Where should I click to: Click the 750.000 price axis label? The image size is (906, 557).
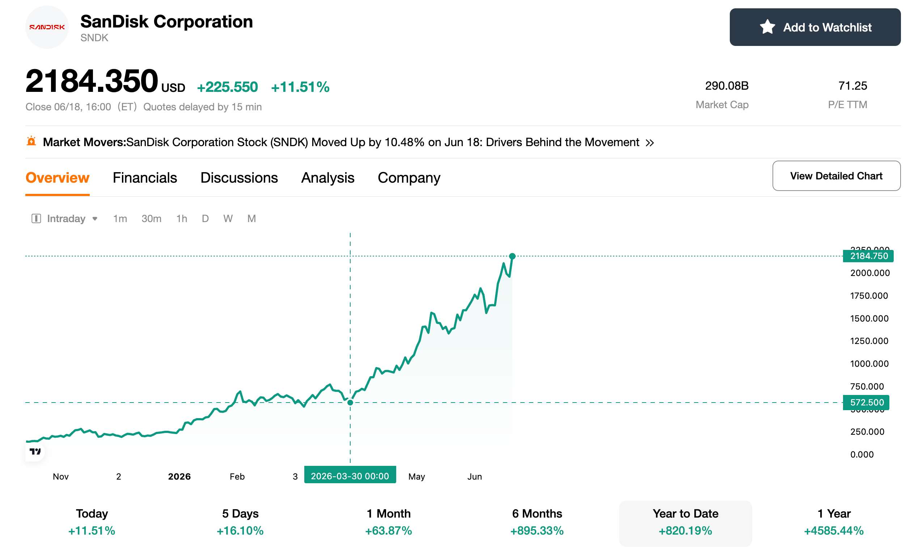867,386
